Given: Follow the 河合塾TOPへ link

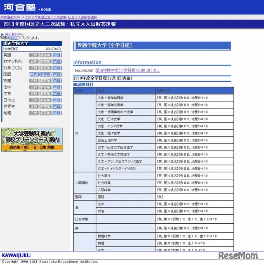Looking at the screenshot, I should coord(14,35).
